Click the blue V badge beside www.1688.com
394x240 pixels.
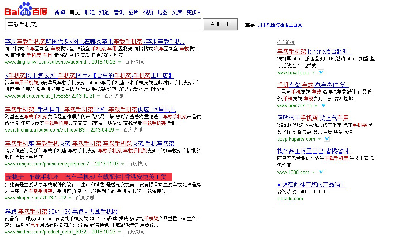321,172
